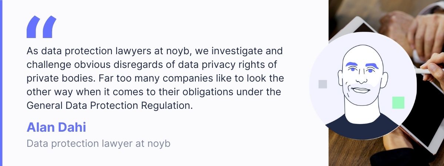Screen dimensions: 444x166
Task: Click the quote line starting 'As data protection lawyers'
Action: click(155, 51)
